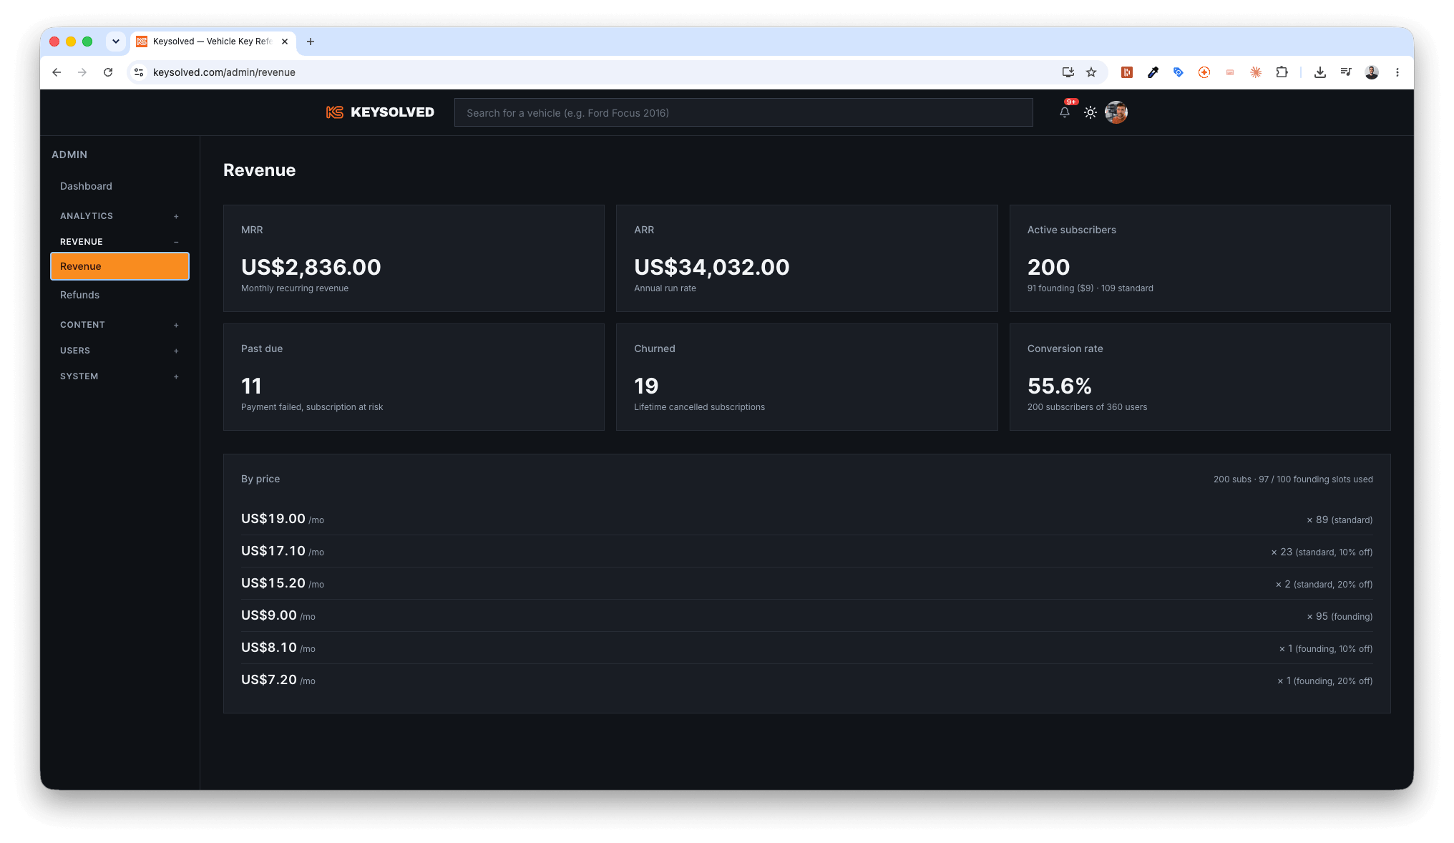Click Churned count 19

645,386
